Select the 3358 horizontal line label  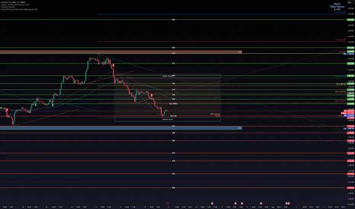(x=173, y=99)
